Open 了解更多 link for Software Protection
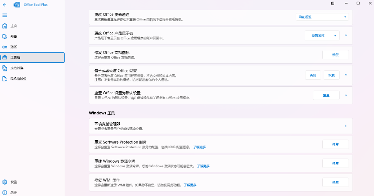The height and width of the screenshot is (196, 374). pyautogui.click(x=199, y=147)
